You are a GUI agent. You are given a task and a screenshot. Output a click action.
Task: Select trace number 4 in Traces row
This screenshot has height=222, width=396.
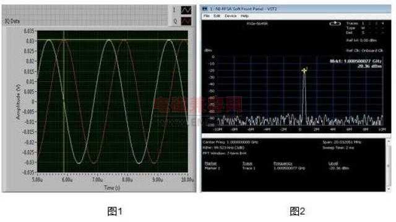[382, 23]
